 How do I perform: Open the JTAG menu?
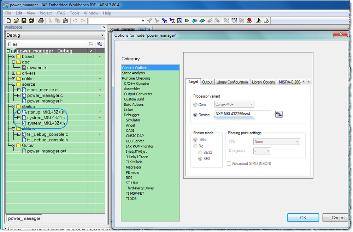61,13
